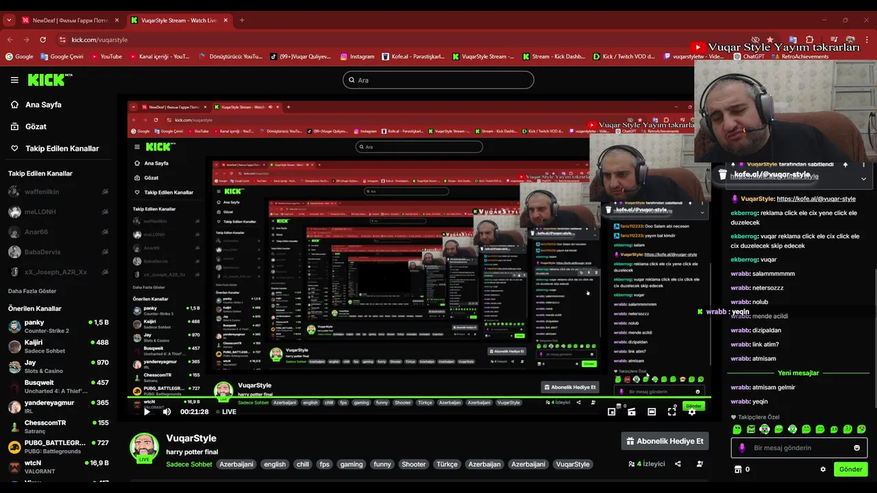This screenshot has height=493, width=877.
Task: Open followed channel meLLONH
Action: click(x=58, y=212)
